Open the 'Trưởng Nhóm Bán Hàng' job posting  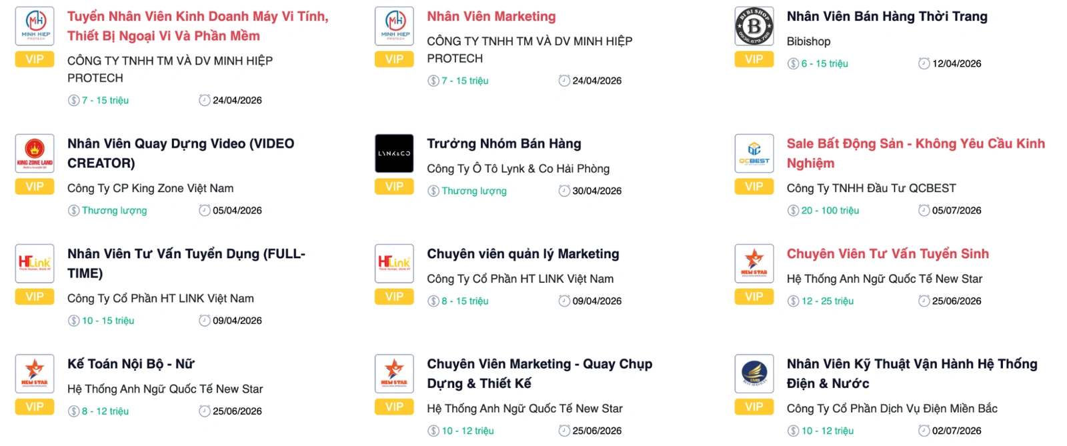[504, 143]
